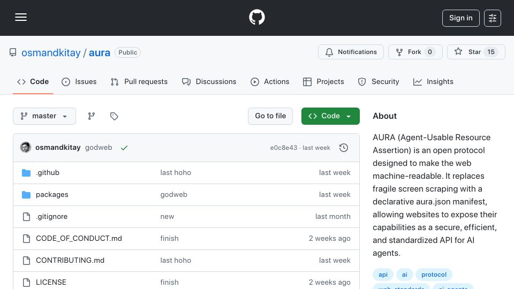
Task: Select the ai topic tag
Action: 405,275
